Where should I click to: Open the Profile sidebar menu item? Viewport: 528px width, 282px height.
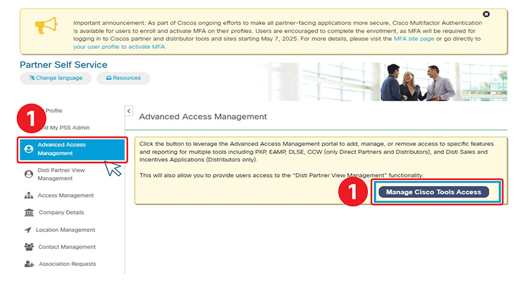(53, 111)
